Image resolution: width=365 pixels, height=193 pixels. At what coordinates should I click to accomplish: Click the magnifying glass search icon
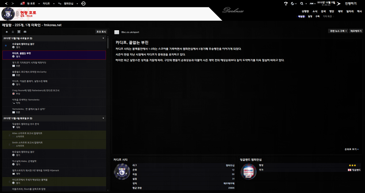tap(302, 4)
